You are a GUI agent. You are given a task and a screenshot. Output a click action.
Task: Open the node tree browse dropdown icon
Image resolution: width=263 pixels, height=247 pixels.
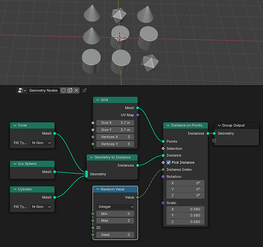point(22,90)
